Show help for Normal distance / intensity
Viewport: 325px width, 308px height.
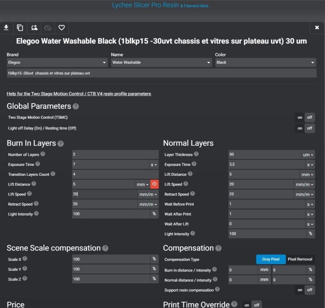215,279
